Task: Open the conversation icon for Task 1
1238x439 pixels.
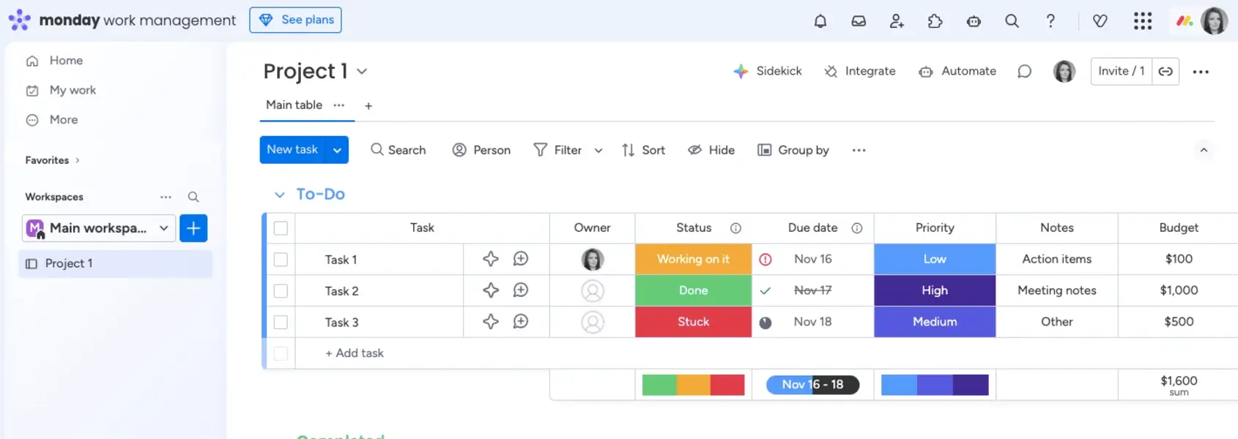Action: point(521,259)
